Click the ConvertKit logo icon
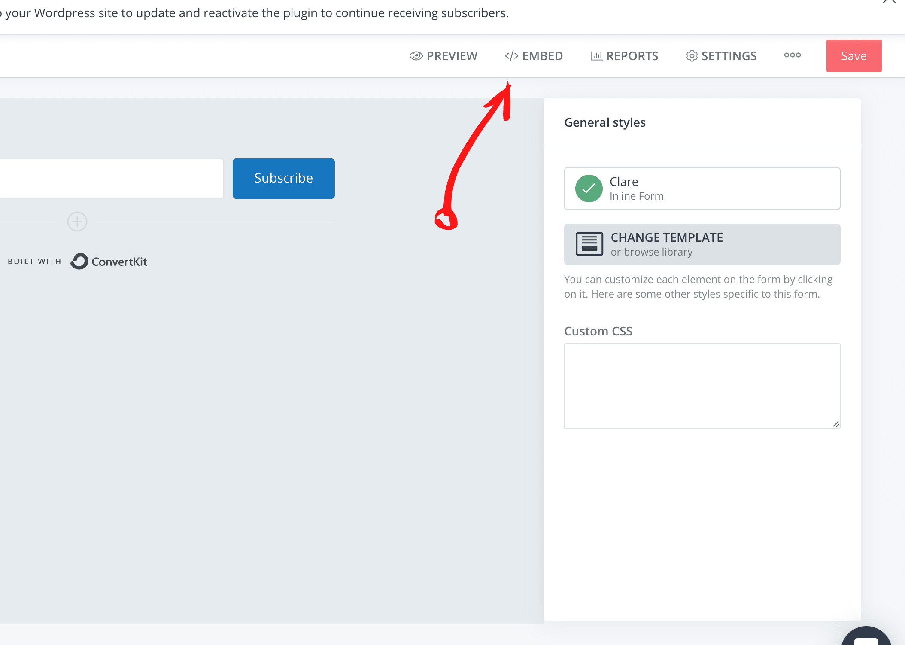The height and width of the screenshot is (645, 905). [79, 262]
